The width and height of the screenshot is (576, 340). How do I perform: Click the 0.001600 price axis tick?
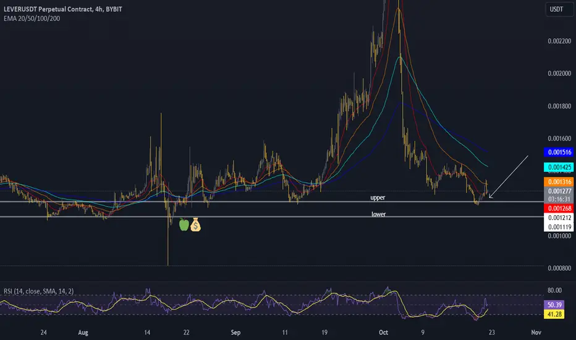(x=559, y=138)
